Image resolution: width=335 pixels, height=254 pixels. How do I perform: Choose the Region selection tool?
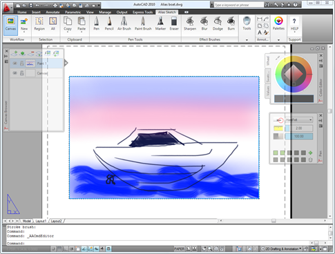(x=39, y=24)
